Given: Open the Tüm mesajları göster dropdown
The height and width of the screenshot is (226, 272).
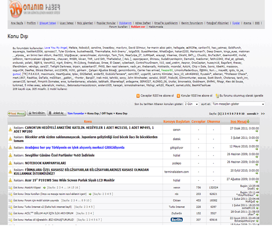Looking at the screenshot, I should coord(238,104).
